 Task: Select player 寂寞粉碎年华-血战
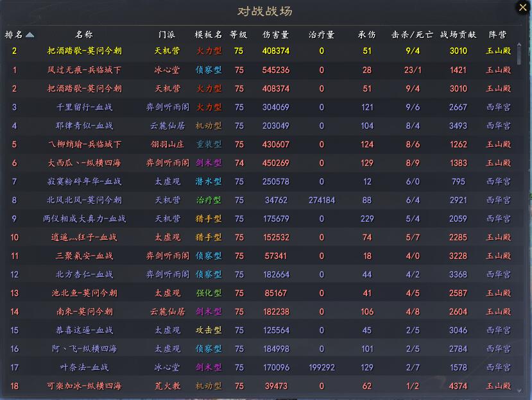[84, 181]
